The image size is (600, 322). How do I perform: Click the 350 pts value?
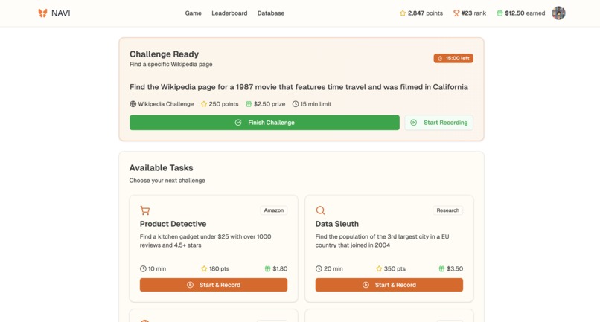(x=395, y=269)
